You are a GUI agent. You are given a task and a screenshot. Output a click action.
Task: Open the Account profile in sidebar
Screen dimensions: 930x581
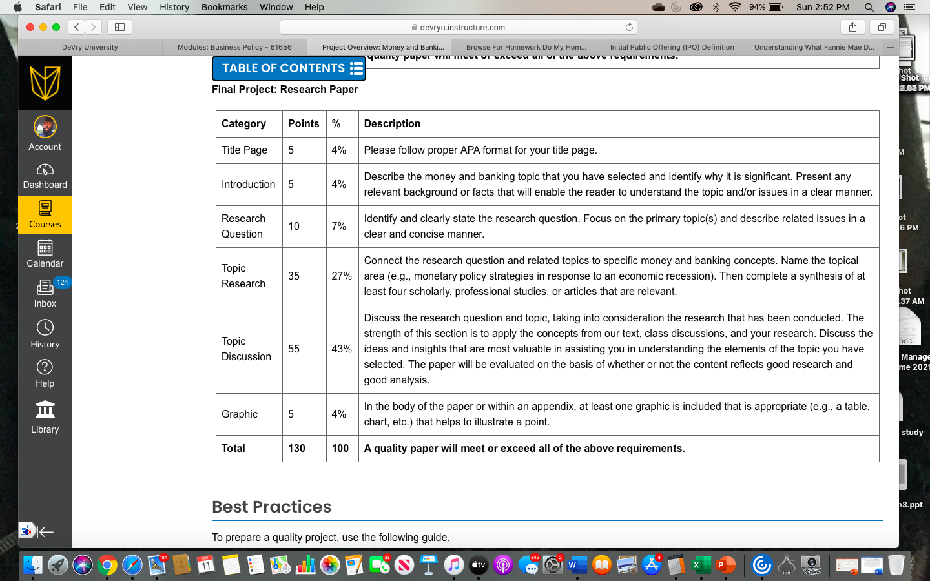coord(45,134)
